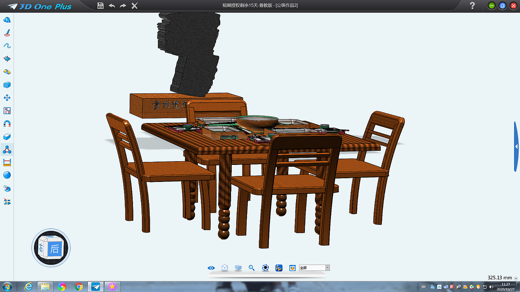The height and width of the screenshot is (292, 520).
Task: Click the Save floppy disk button
Action: pos(100,6)
